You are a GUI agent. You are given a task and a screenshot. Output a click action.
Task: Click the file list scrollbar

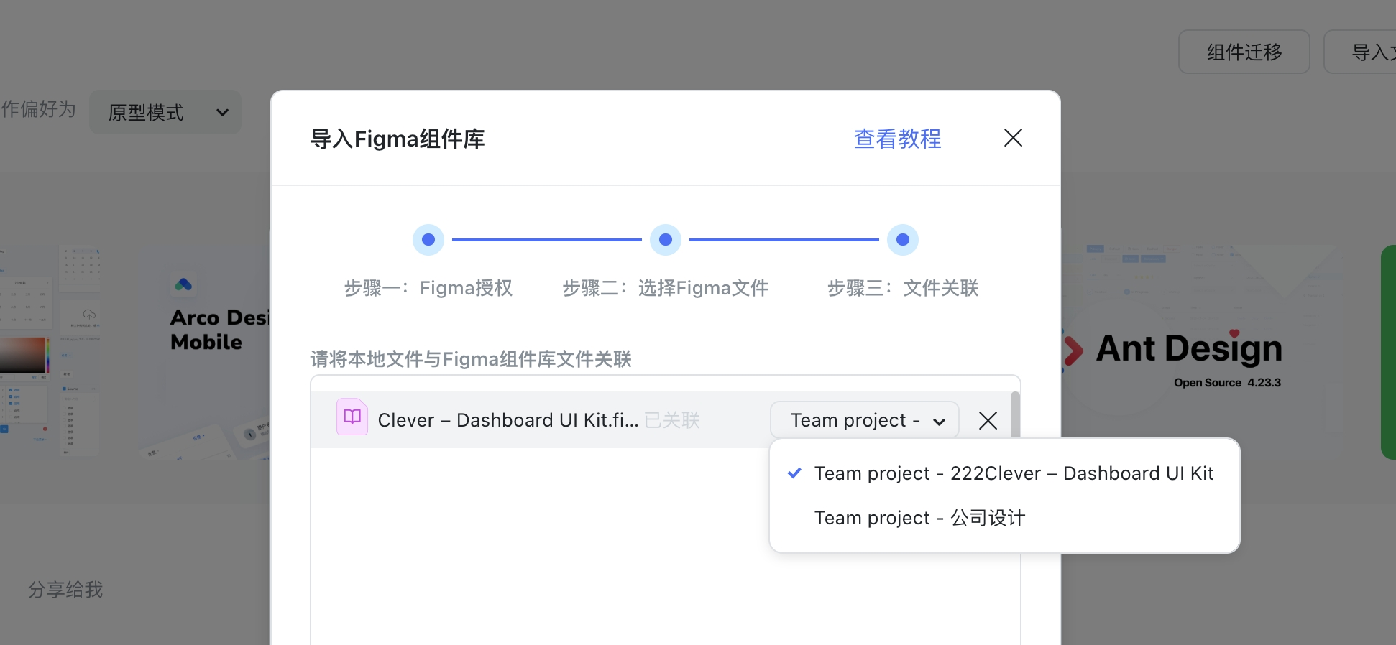(x=1015, y=415)
